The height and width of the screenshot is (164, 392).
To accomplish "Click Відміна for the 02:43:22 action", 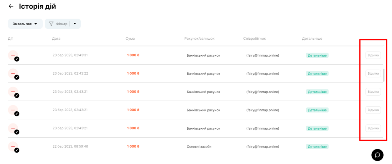I will pyautogui.click(x=373, y=73).
